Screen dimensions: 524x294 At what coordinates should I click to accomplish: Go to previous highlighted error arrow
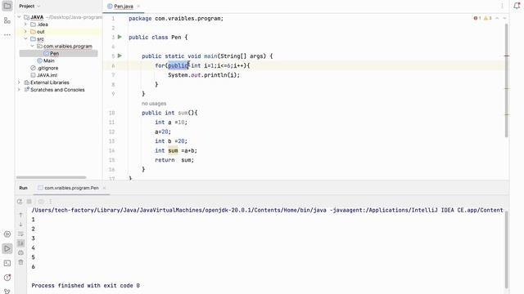coord(497,18)
